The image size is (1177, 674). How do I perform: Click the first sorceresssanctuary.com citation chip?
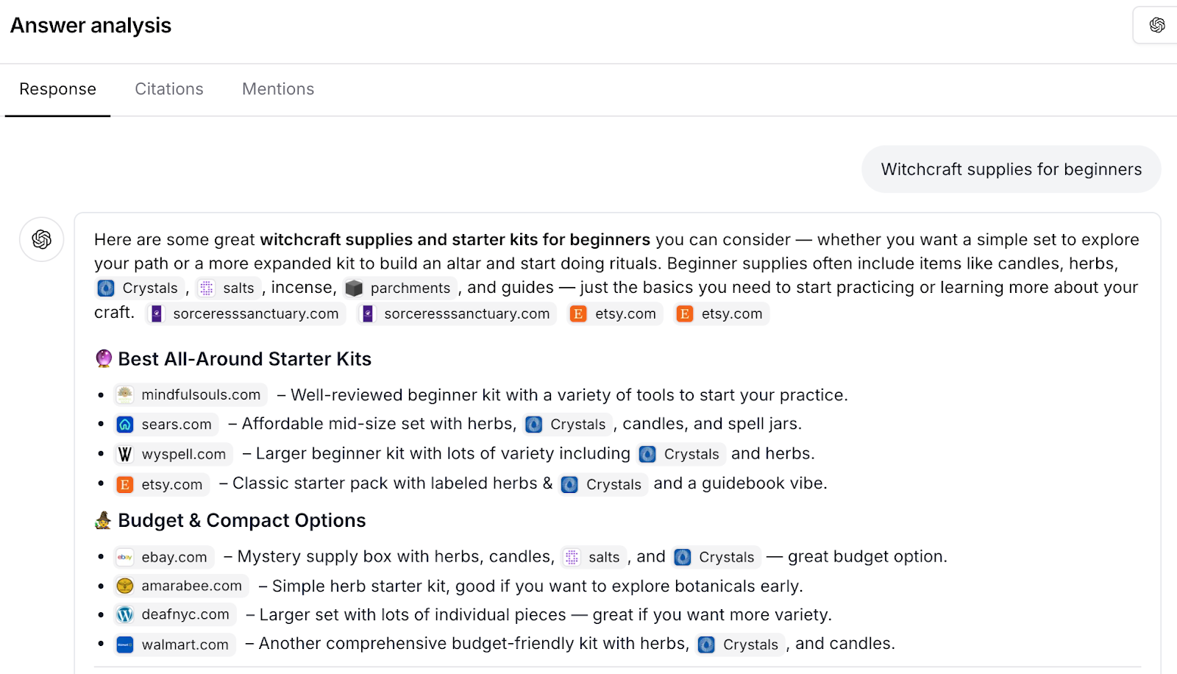(x=246, y=314)
